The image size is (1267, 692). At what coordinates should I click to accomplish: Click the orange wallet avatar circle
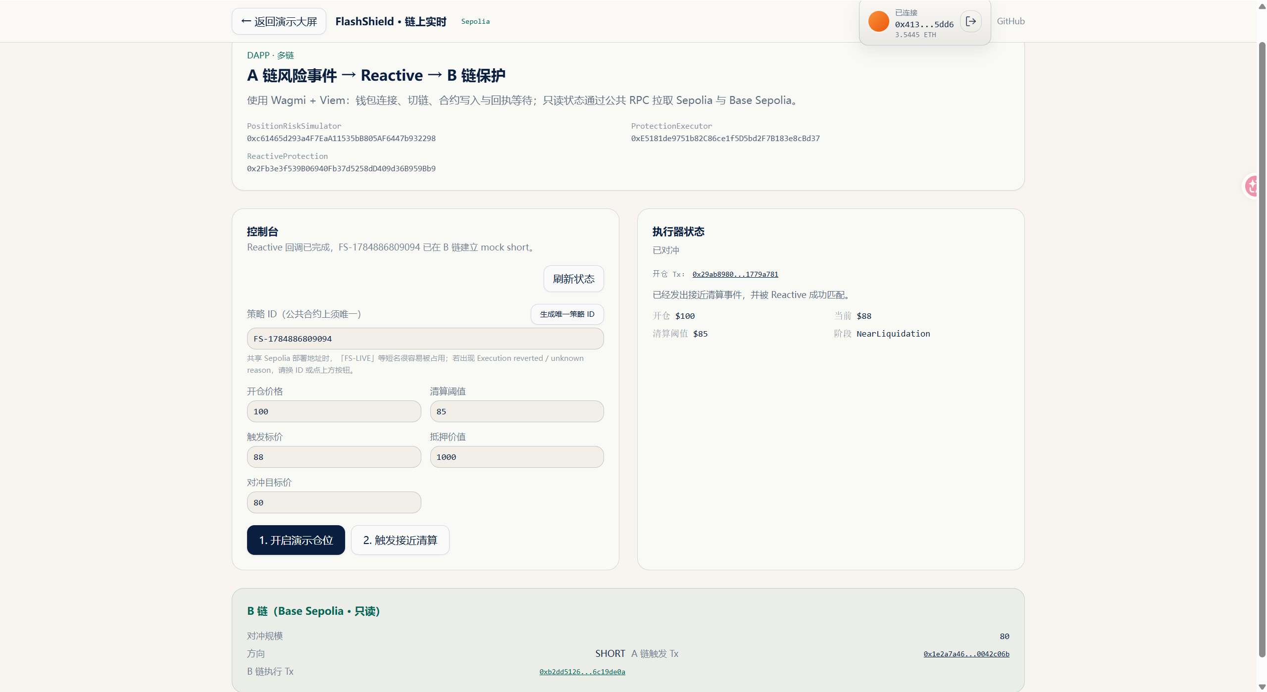point(878,21)
